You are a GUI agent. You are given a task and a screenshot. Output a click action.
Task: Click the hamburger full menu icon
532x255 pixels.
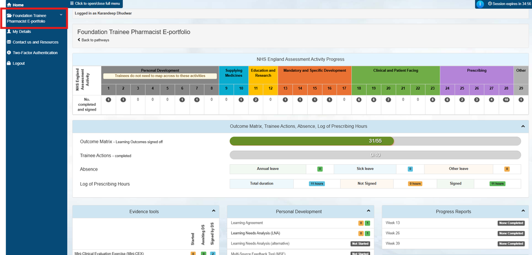pyautogui.click(x=72, y=3)
